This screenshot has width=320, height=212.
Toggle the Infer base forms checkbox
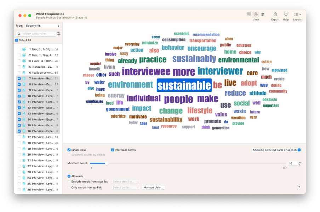112,150
